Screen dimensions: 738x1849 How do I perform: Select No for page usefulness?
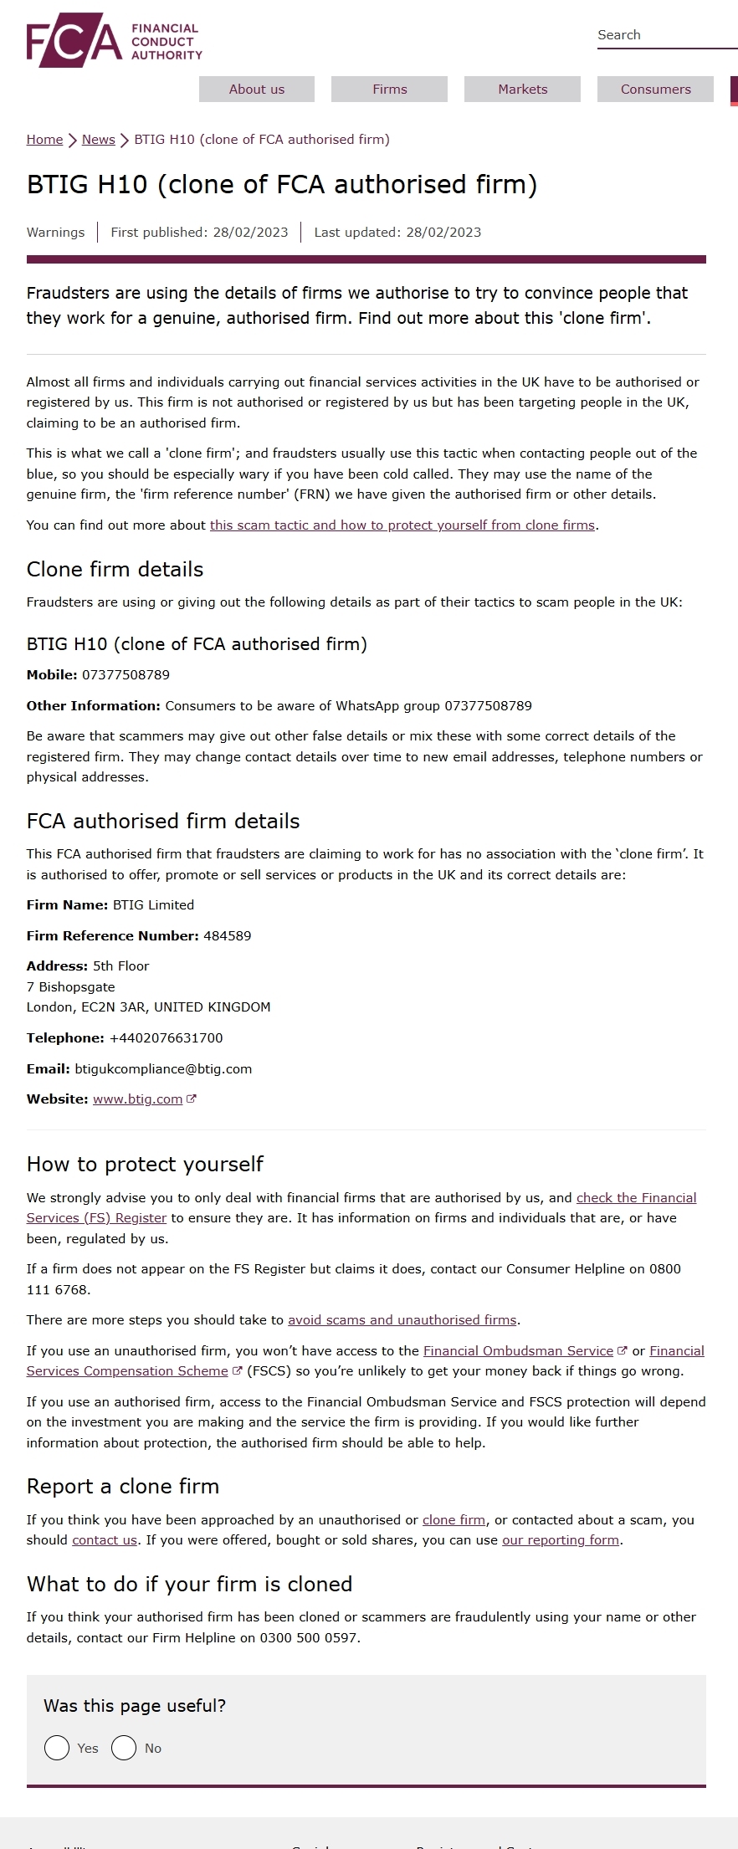point(124,1748)
